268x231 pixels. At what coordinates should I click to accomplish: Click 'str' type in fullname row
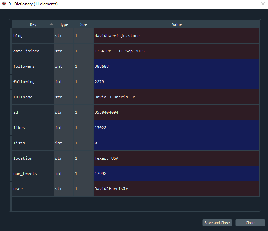click(64, 97)
